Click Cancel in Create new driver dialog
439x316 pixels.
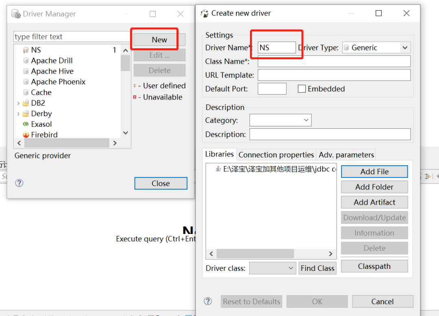pyautogui.click(x=382, y=301)
